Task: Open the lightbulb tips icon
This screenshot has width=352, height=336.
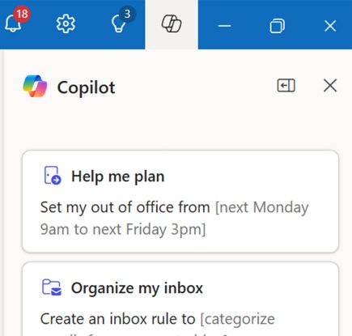Action: (119, 24)
